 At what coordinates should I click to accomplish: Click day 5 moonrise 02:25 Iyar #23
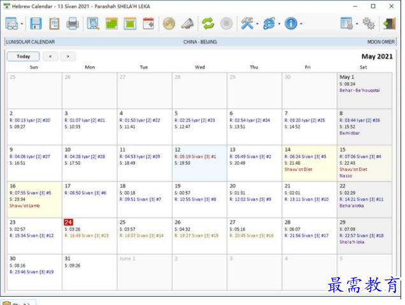click(194, 120)
